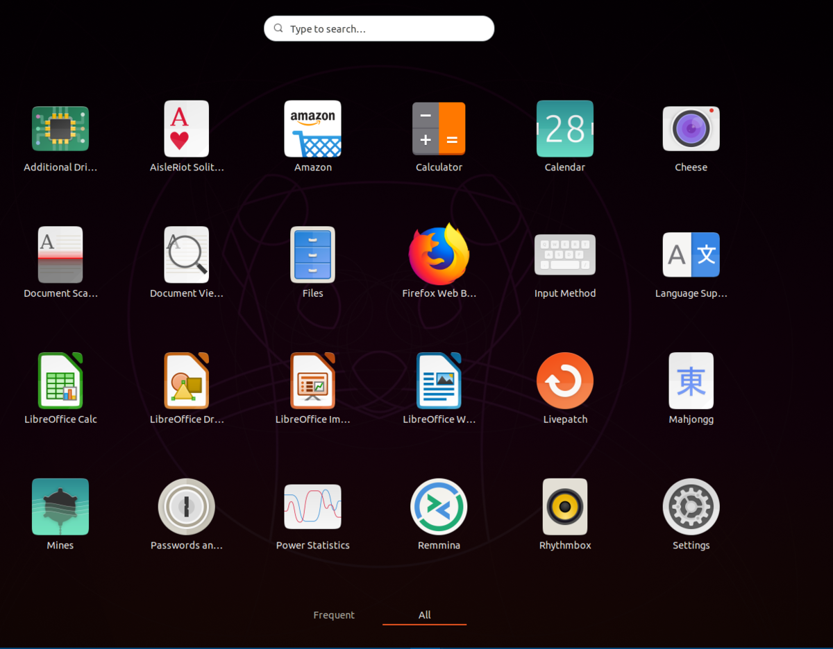Open Remmina remote desktop client
Screen dimensions: 833x649
pyautogui.click(x=439, y=507)
